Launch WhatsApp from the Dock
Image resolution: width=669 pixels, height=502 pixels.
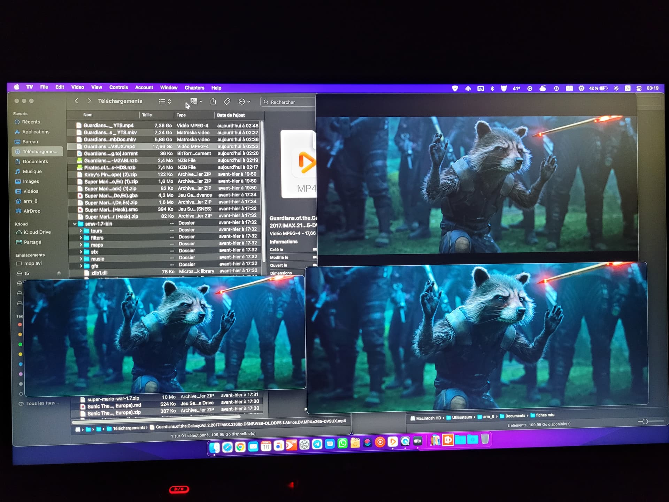(343, 443)
